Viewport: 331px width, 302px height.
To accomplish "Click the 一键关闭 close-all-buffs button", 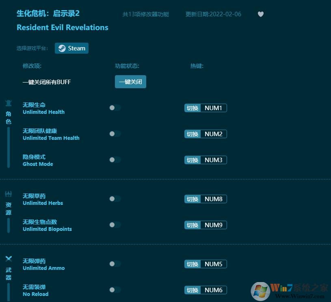I will (x=130, y=81).
